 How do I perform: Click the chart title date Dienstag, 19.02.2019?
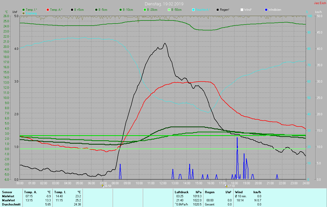164,4
